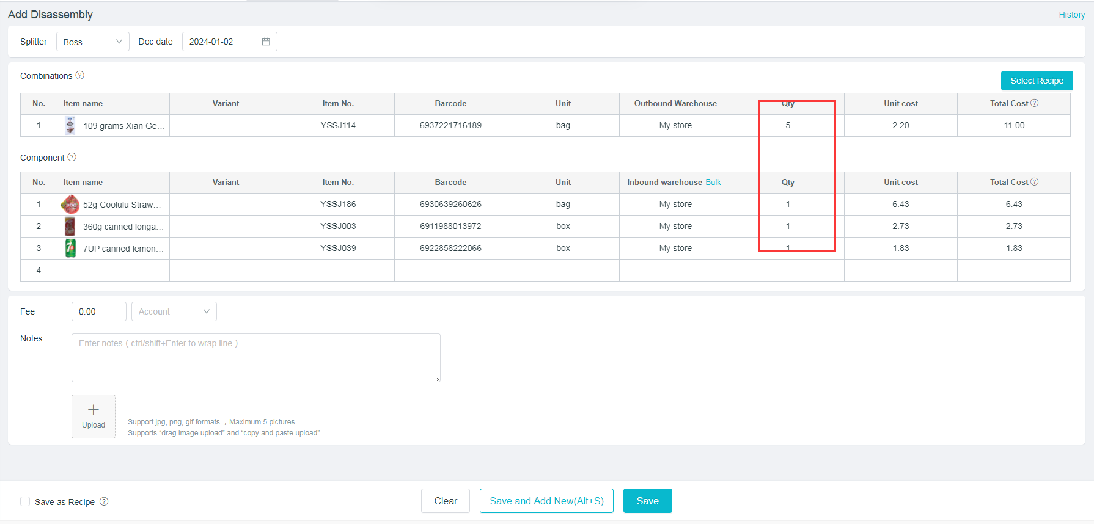This screenshot has width=1094, height=524.
Task: Click help icon next to Save as Recipe
Action: tap(104, 501)
